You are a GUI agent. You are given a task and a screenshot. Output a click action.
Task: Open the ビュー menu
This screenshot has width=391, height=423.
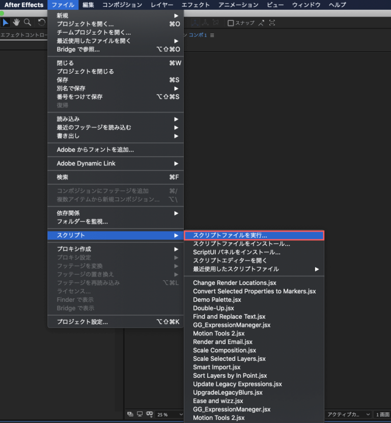point(275,5)
